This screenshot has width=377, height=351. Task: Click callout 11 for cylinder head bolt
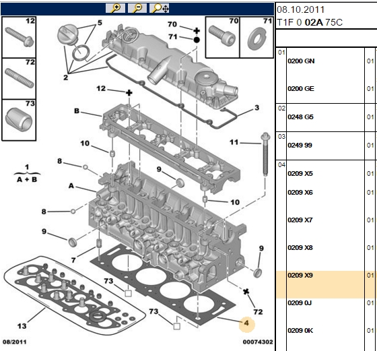[234, 142]
